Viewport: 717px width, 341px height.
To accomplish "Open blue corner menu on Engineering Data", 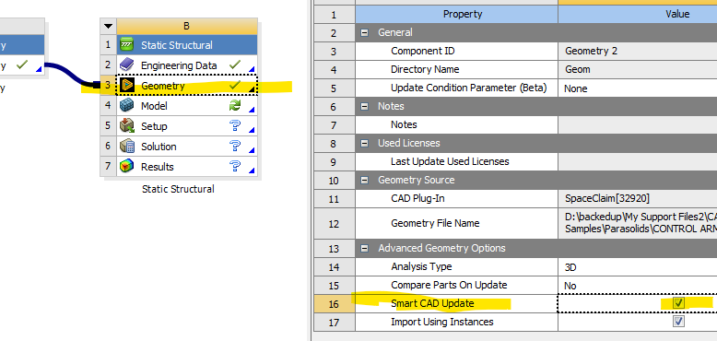I will 252,69.
